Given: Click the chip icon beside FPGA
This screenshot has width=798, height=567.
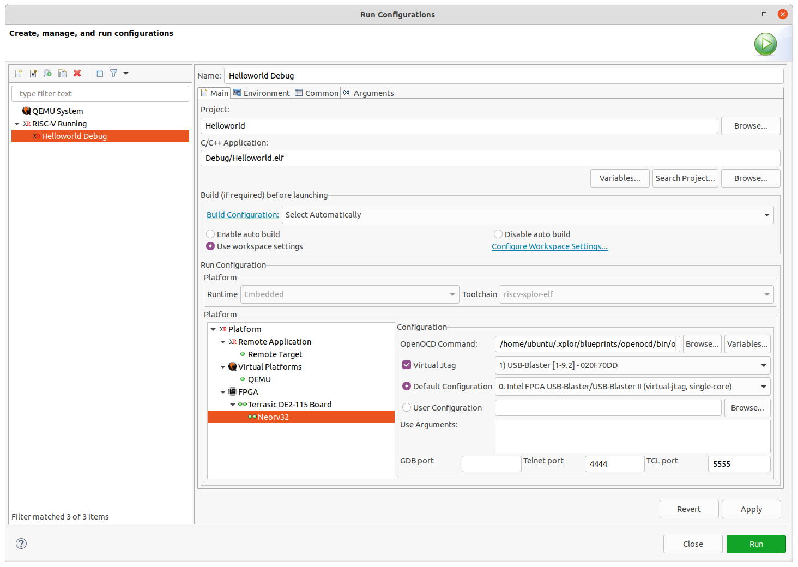Looking at the screenshot, I should pos(233,392).
